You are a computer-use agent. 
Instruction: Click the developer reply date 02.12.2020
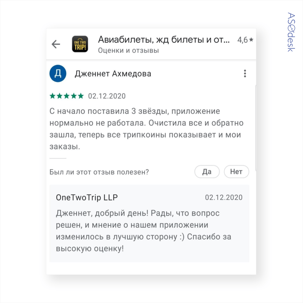click(x=224, y=197)
